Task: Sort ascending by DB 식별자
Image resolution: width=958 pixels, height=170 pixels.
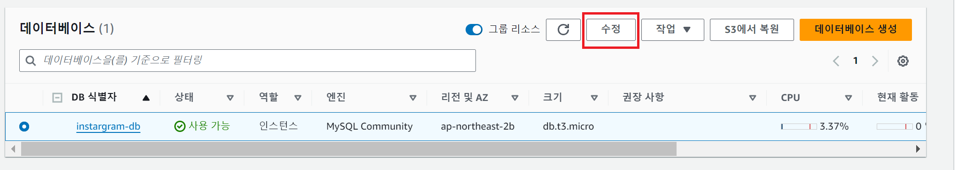Action: (146, 98)
